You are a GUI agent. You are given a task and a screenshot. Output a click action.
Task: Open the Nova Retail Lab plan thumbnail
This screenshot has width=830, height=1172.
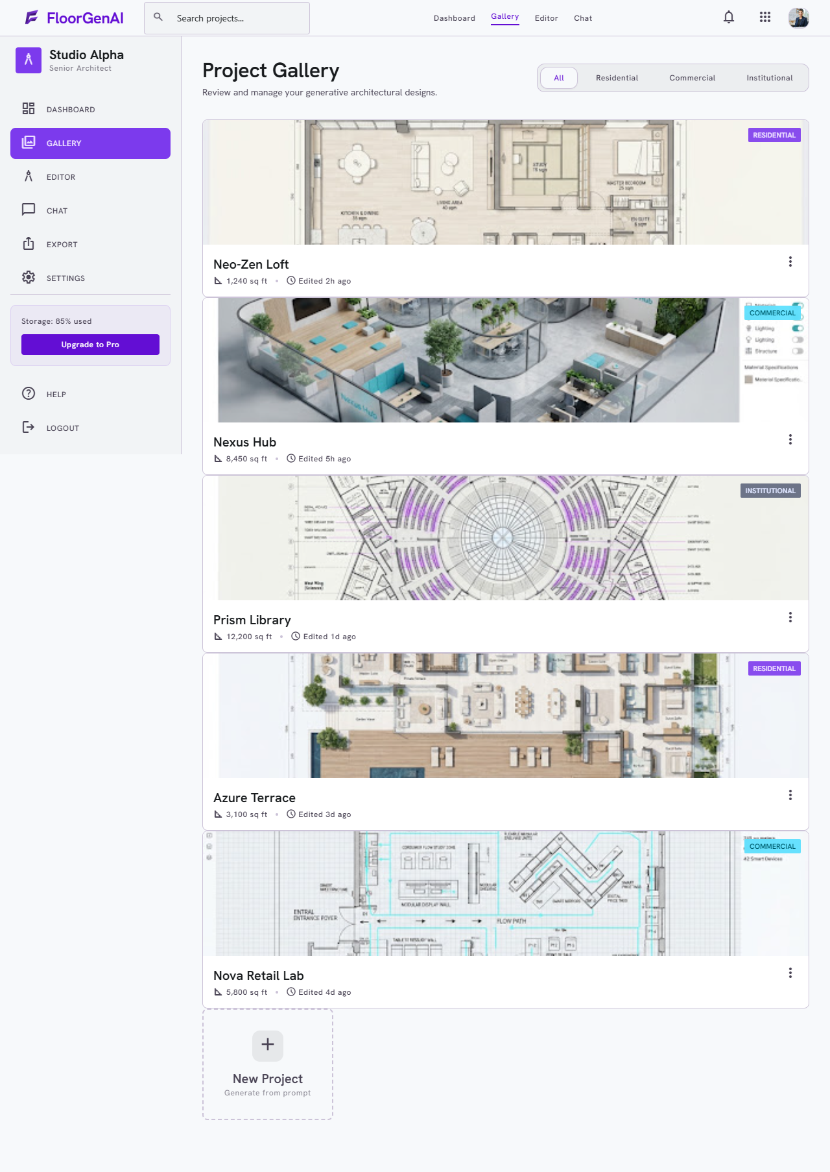pyautogui.click(x=506, y=894)
